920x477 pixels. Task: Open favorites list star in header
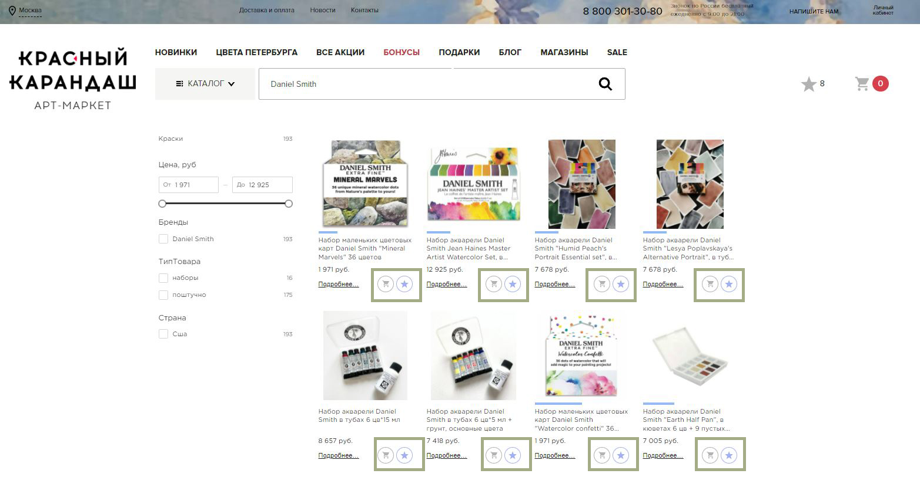click(809, 84)
